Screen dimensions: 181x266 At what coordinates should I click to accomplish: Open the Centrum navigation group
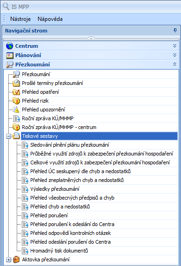click(91, 46)
